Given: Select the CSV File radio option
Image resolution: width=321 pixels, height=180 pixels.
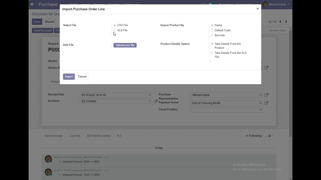Looking at the screenshot, I should pos(115,25).
